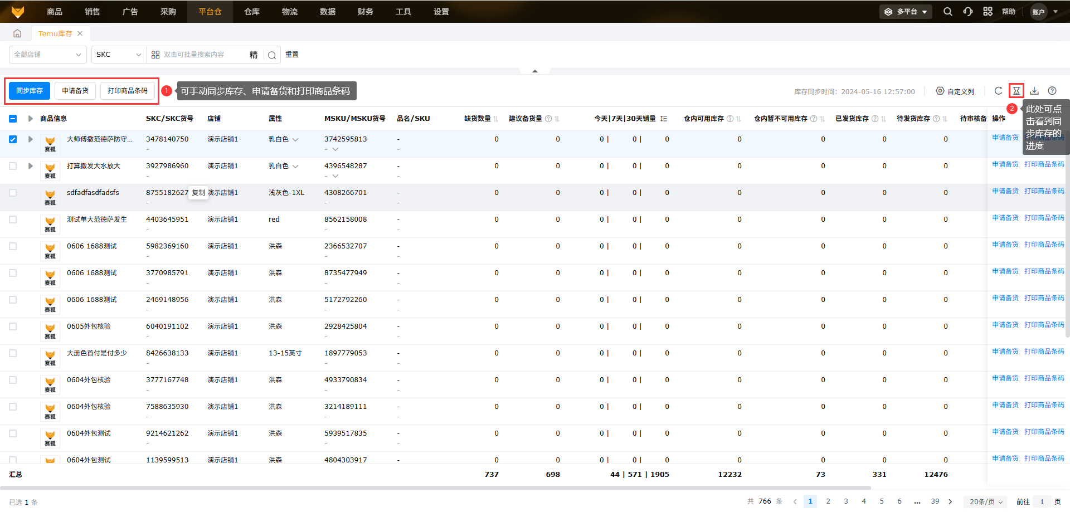Open the 财务 menu
The height and width of the screenshot is (512, 1070).
click(366, 12)
